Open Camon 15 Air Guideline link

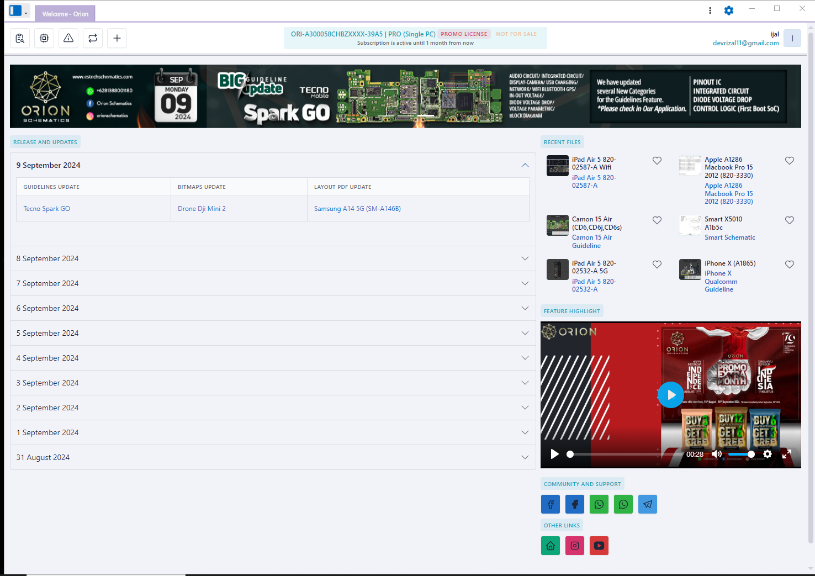(x=592, y=241)
